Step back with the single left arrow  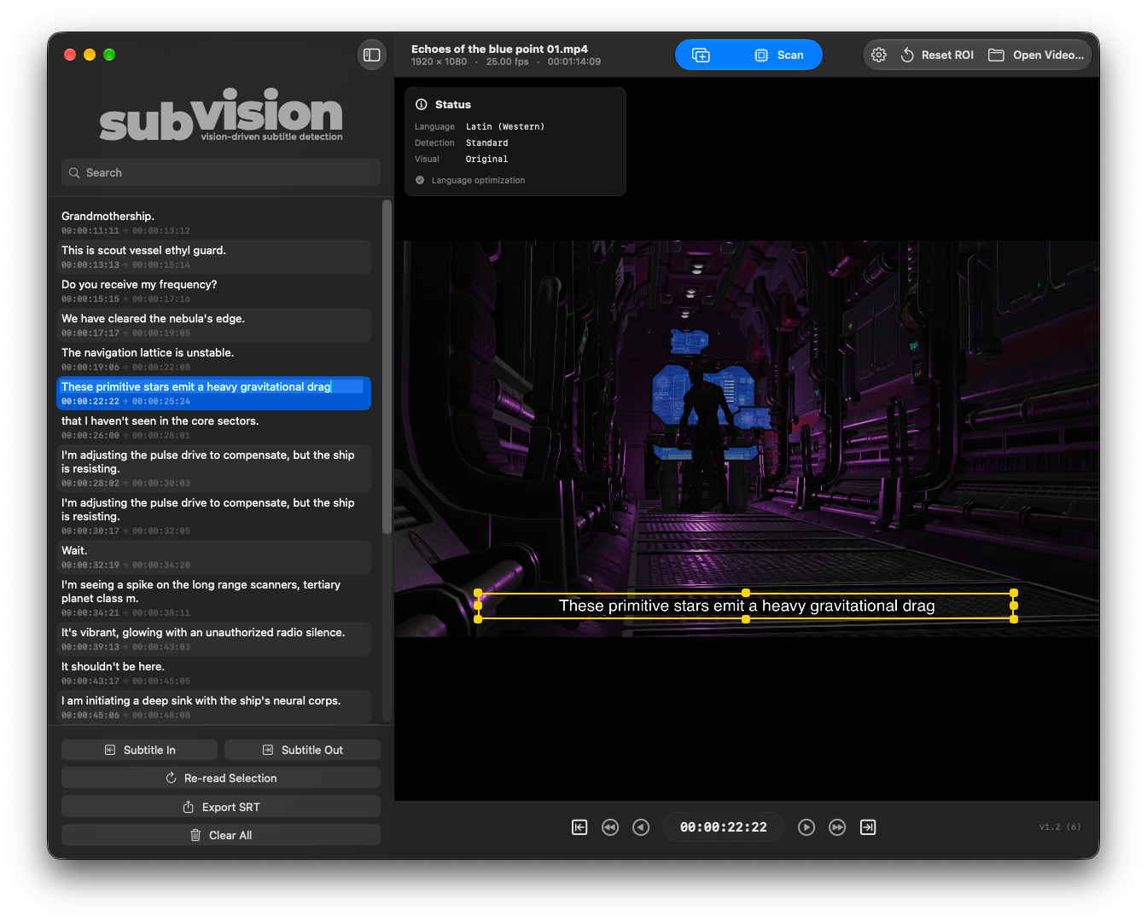(641, 827)
